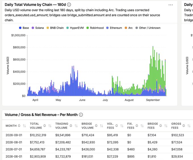The width and height of the screenshot is (193, 160).
Task: Sort table by BRIDGE VOLUME
Action: 102,126
